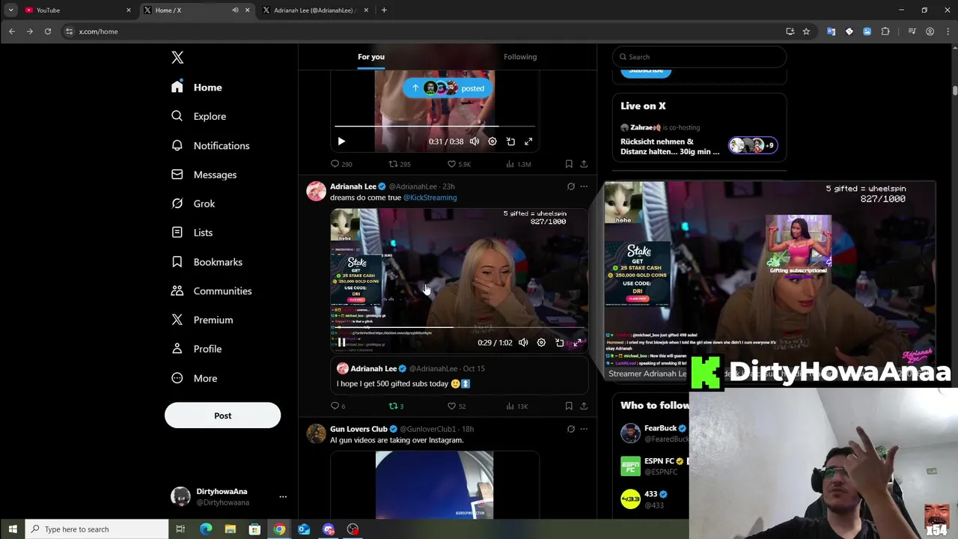Go to Home in sidebar
The height and width of the screenshot is (539, 958).
[197, 88]
